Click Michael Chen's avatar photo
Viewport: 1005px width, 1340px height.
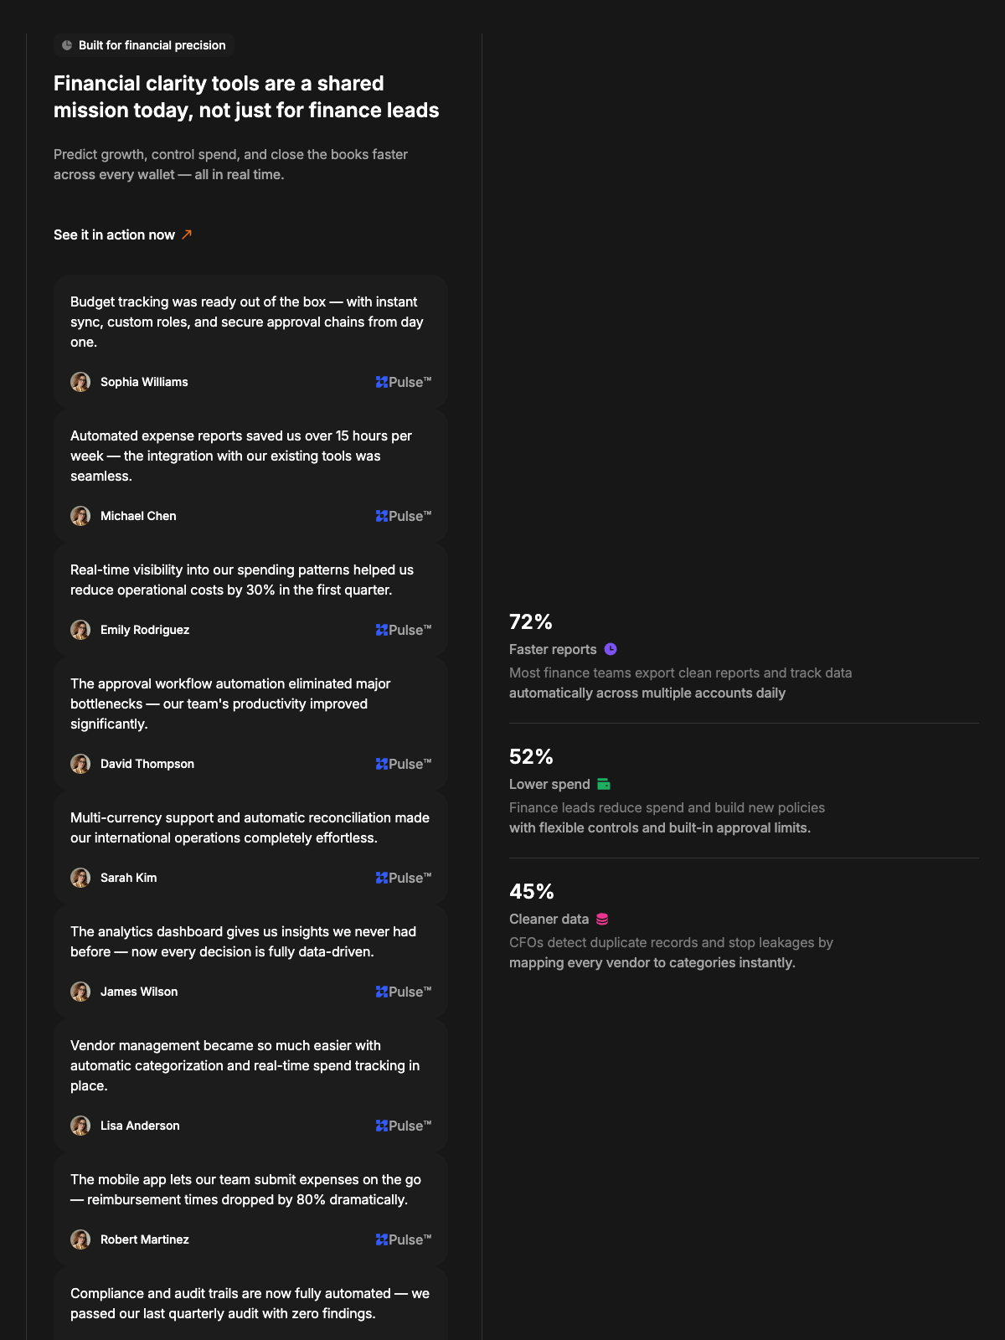click(x=80, y=516)
